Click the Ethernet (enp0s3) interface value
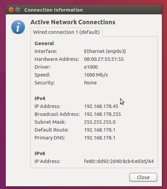 point(105,51)
